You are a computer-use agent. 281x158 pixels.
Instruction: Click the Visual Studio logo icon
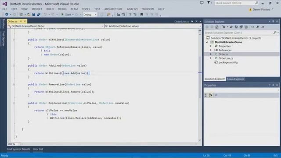coord(5,4)
